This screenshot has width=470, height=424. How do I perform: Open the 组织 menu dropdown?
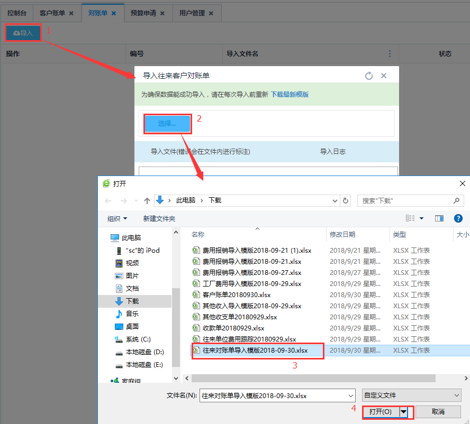coord(117,218)
